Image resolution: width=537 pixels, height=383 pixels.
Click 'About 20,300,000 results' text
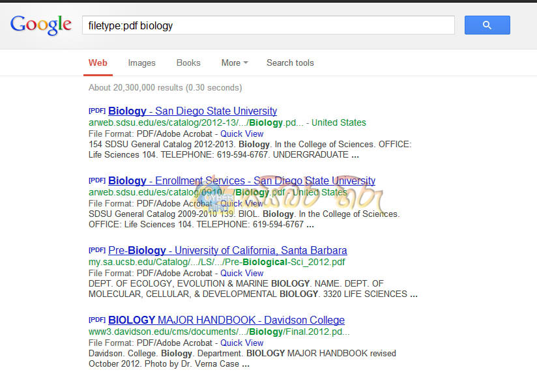pos(166,88)
